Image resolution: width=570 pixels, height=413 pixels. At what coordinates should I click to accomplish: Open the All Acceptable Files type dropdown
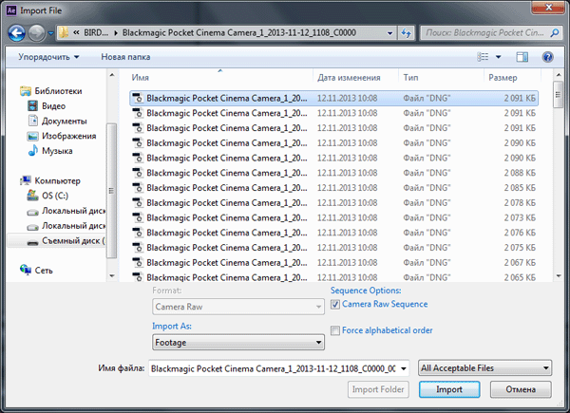[x=484, y=368]
